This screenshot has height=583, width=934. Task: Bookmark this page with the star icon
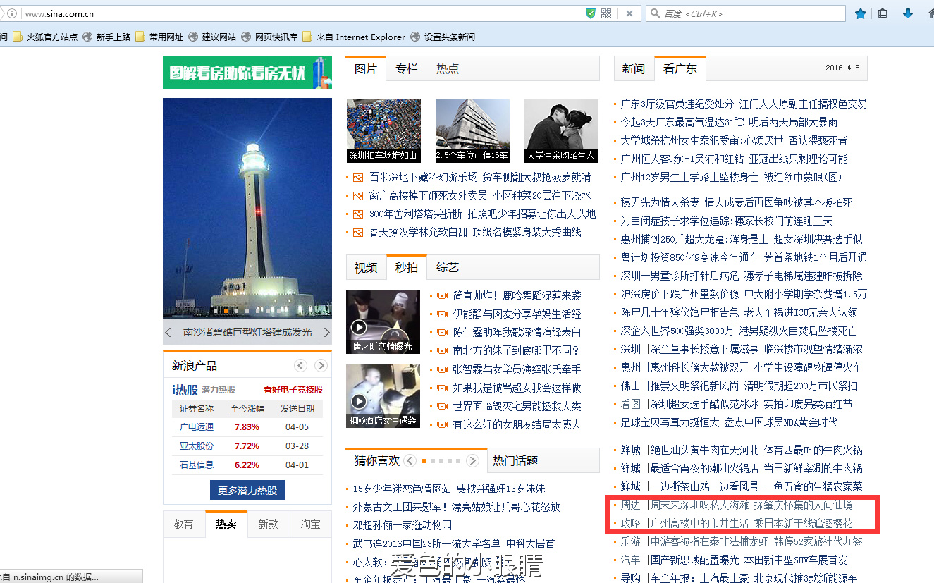tap(861, 13)
